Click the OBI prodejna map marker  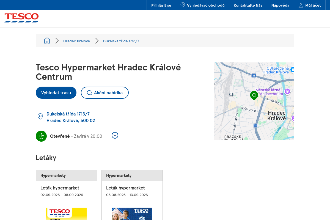coord(293,70)
